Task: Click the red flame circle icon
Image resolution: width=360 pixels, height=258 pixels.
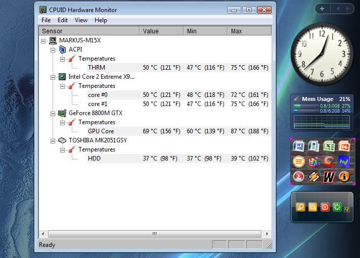Action: click(x=298, y=177)
